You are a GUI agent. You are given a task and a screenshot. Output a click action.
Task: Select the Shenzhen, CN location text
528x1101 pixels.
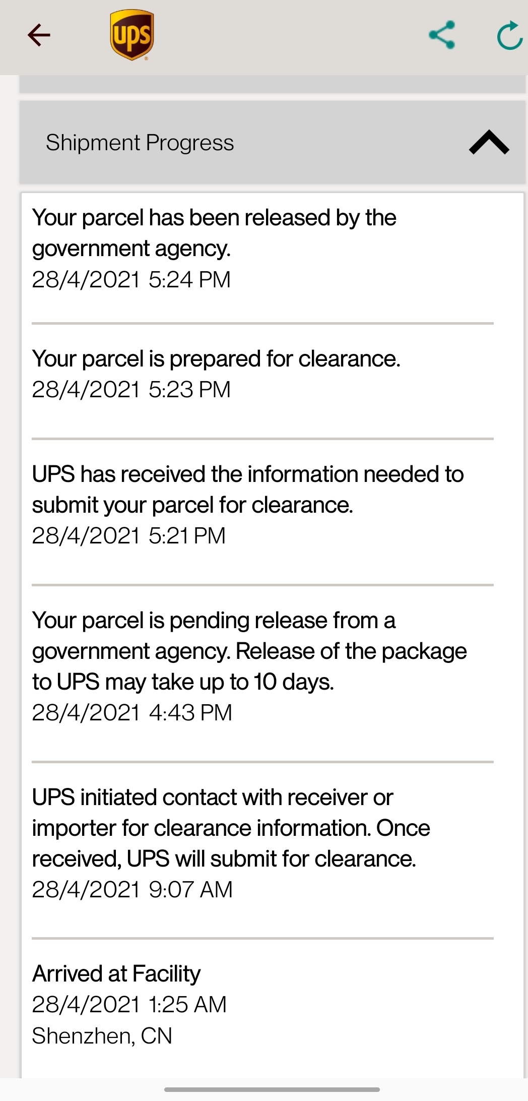[x=102, y=1036]
